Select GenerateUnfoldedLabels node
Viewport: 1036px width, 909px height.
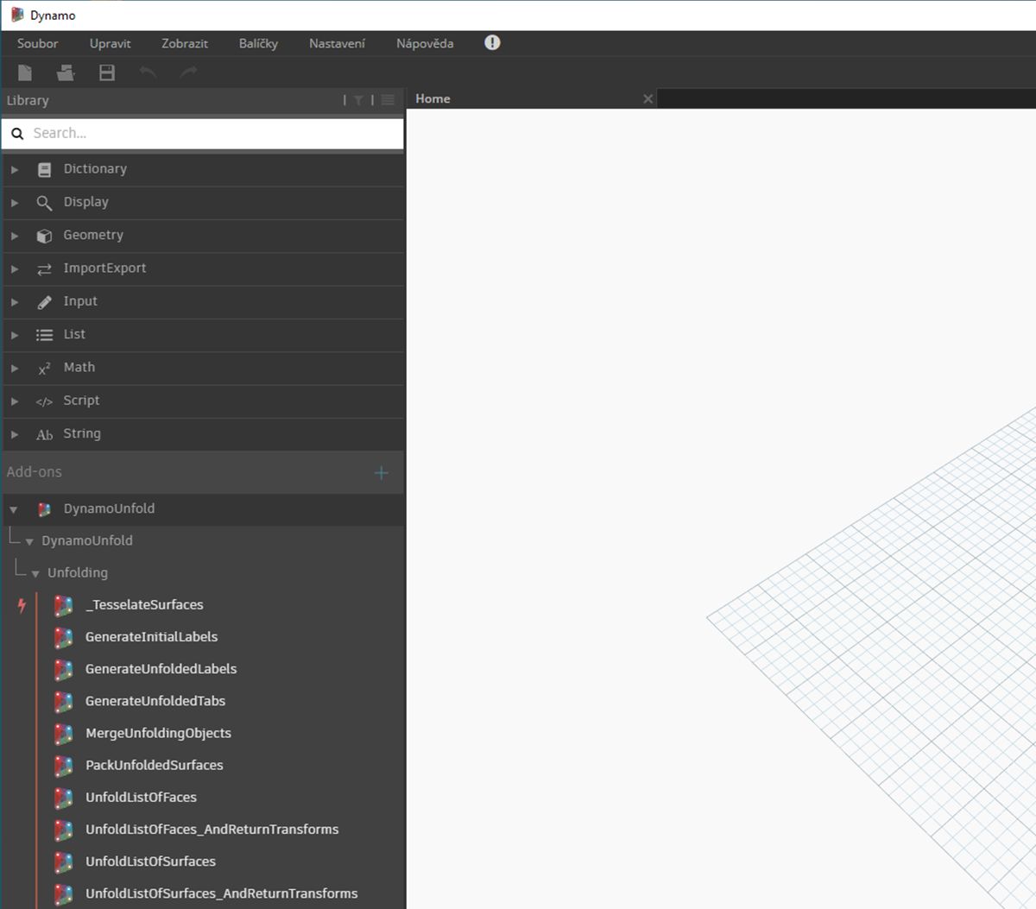(161, 669)
